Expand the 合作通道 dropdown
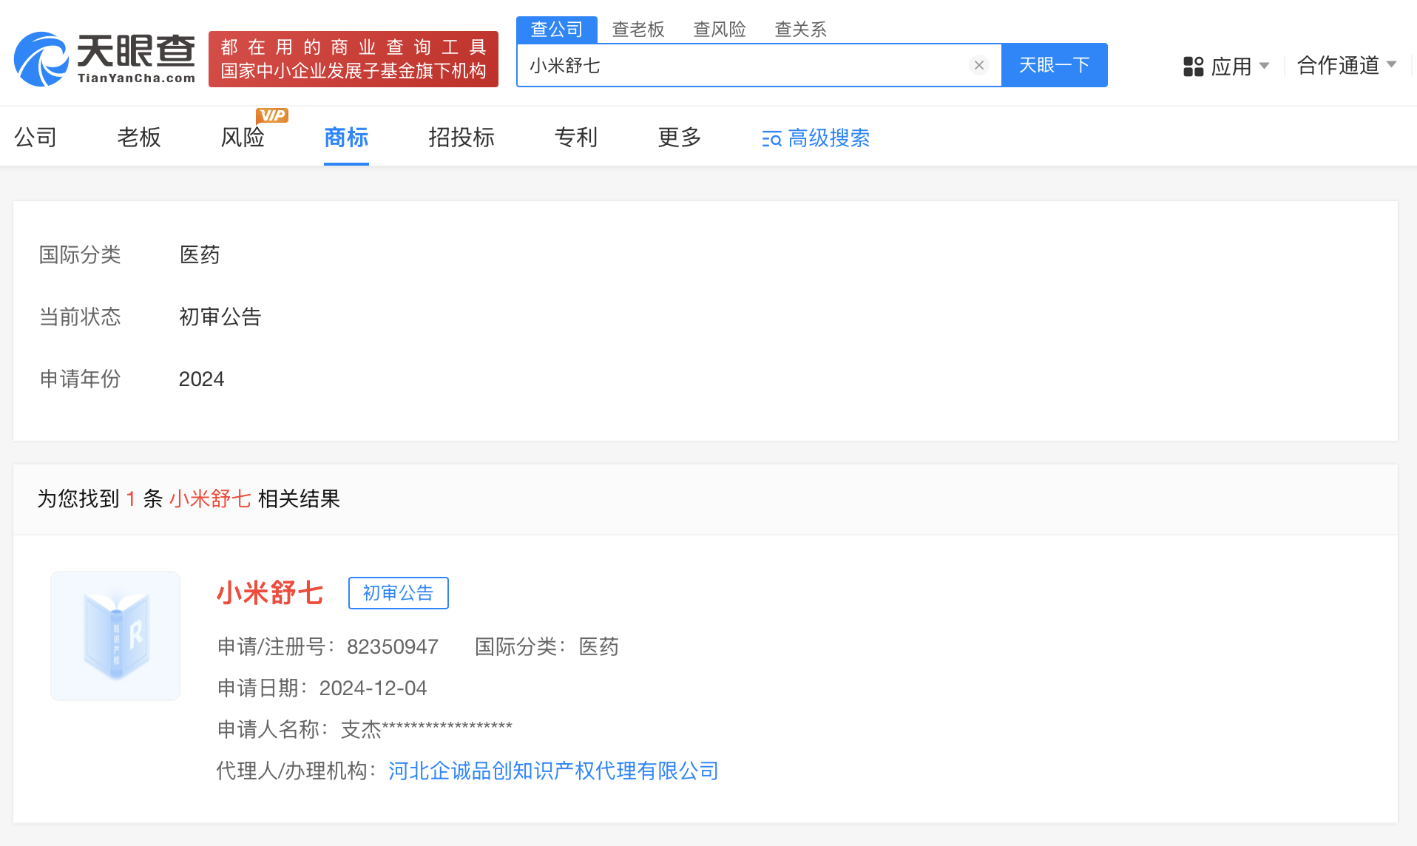 (x=1347, y=65)
